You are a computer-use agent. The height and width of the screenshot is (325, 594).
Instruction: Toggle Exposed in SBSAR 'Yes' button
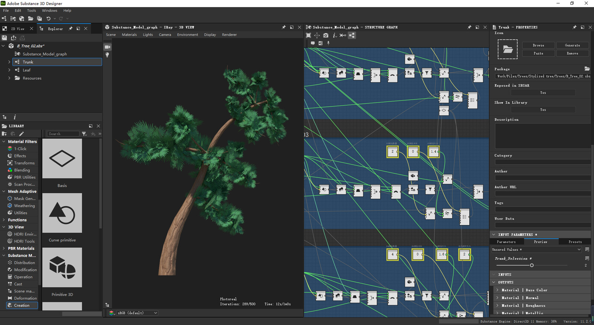coord(543,93)
